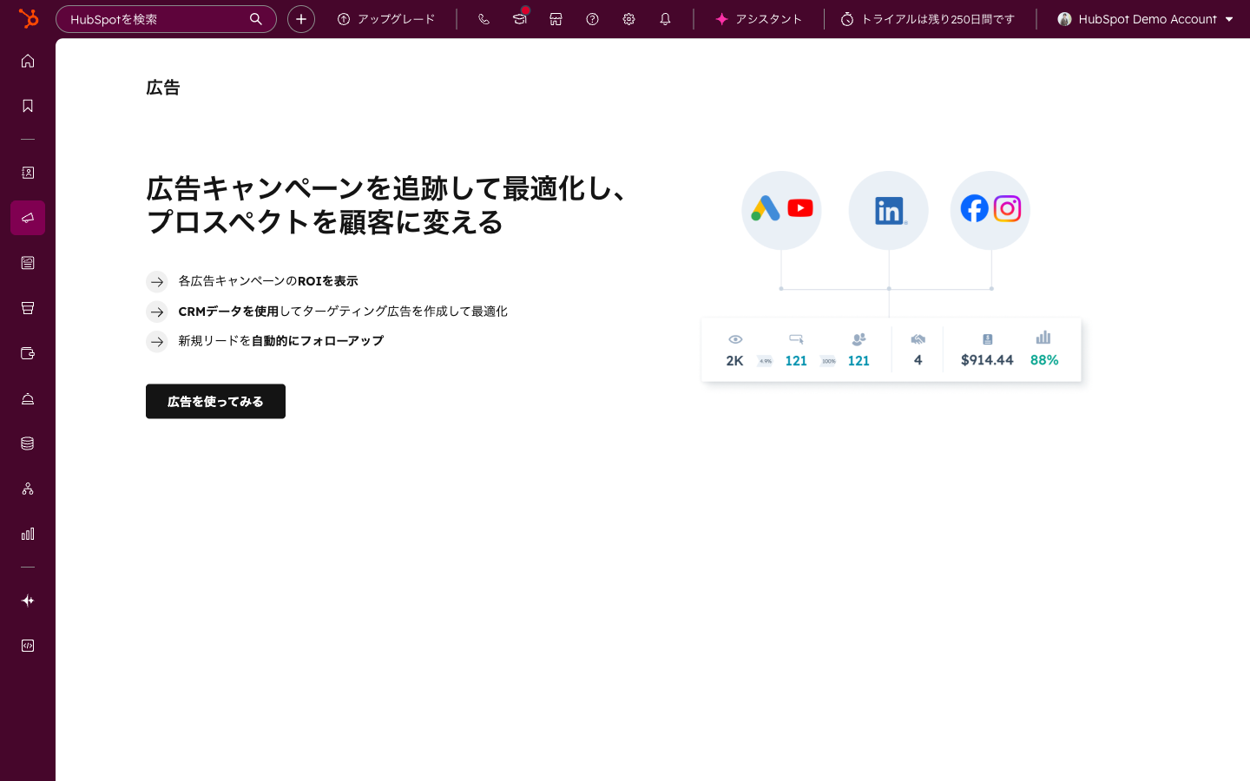1250x781 pixels.
Task: Expand the HubSpot Demo Account dropdown
Action: coord(1146,19)
